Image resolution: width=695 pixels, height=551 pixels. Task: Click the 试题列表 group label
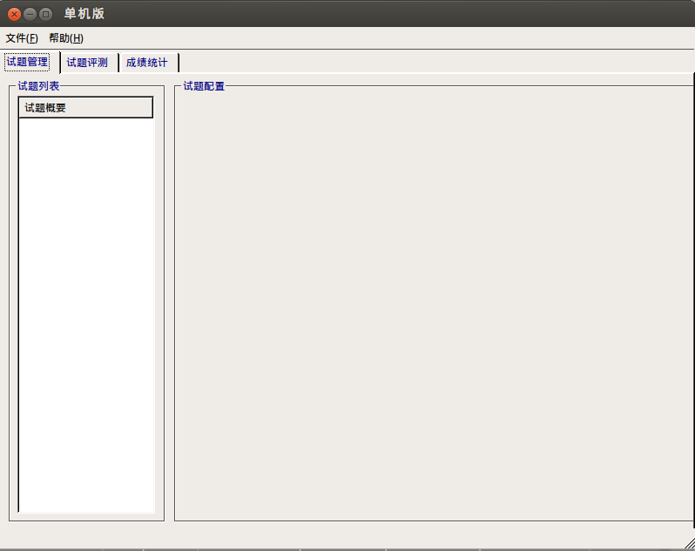[38, 86]
